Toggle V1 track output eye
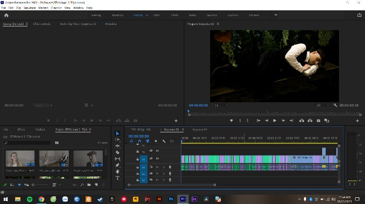The height and width of the screenshot is (204, 365). pos(157,158)
